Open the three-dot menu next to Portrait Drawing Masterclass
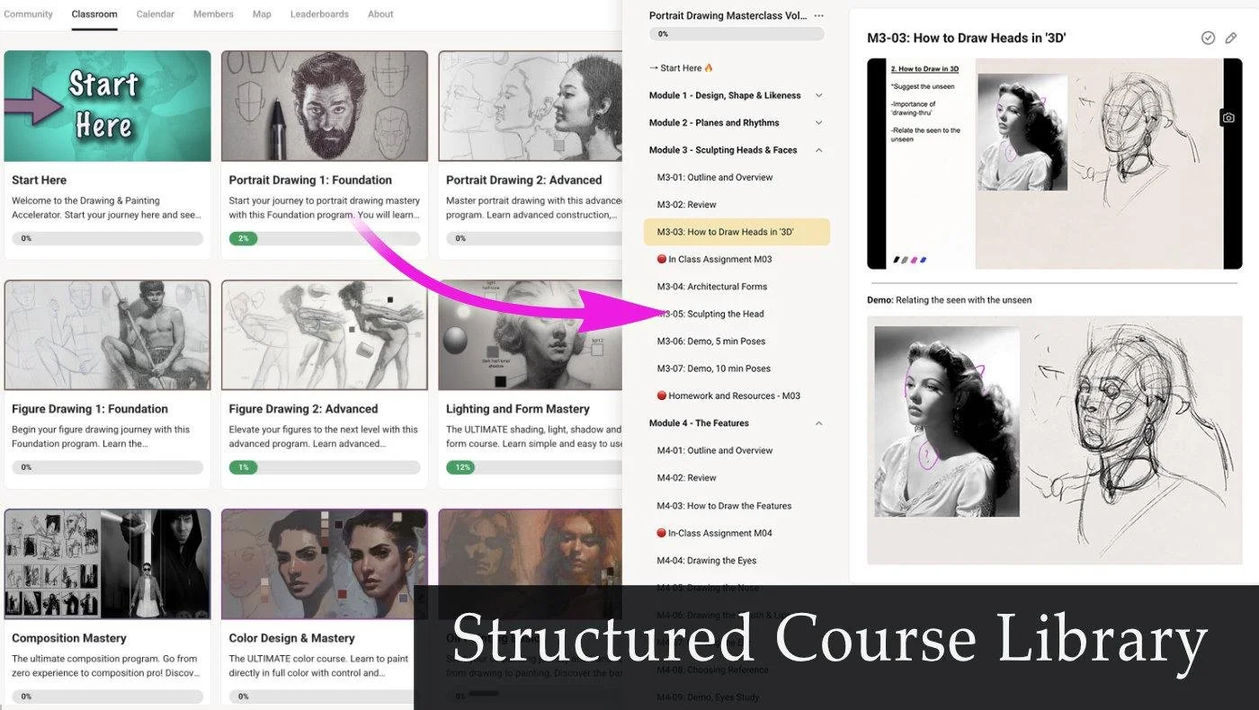The height and width of the screenshot is (710, 1259). coord(818,16)
